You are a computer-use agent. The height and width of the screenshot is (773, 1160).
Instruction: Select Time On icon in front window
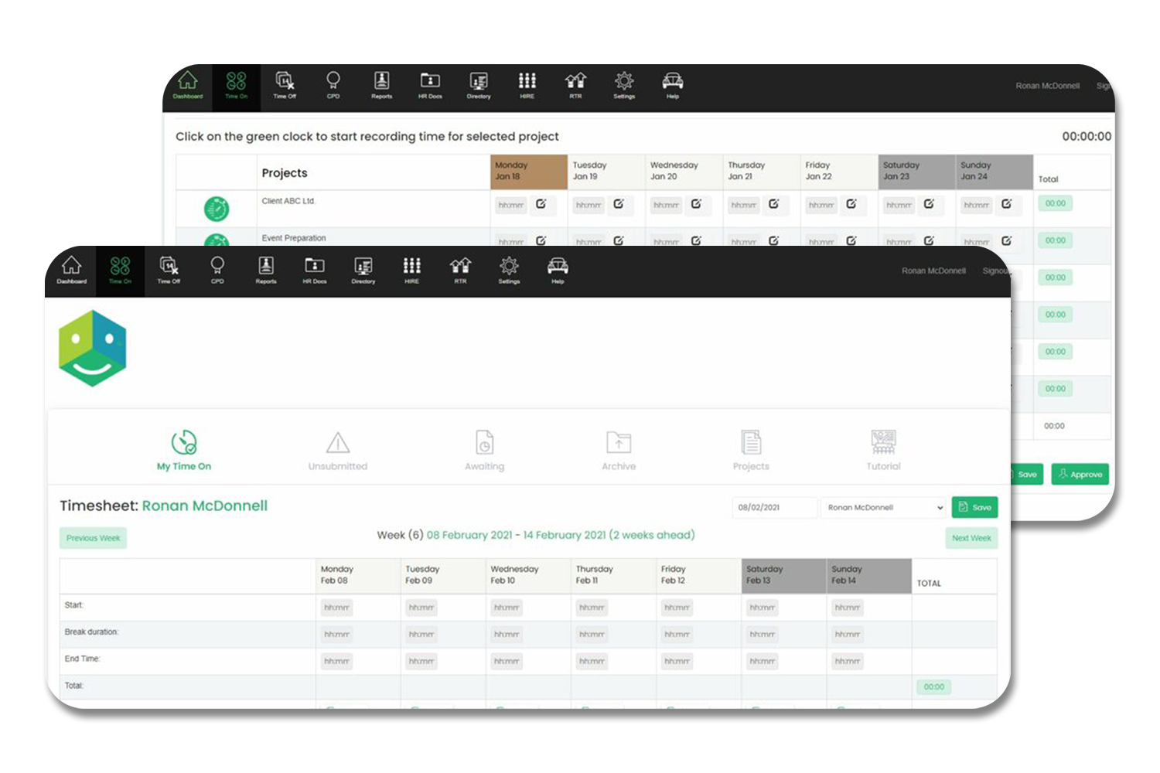120,270
